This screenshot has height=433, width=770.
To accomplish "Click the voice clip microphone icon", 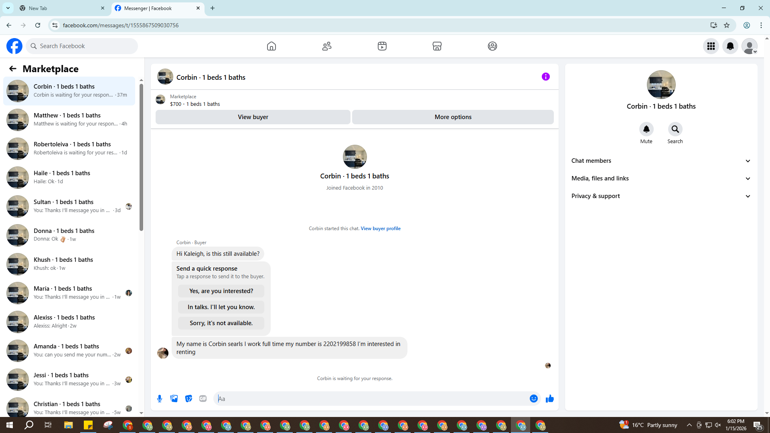I will (160, 399).
